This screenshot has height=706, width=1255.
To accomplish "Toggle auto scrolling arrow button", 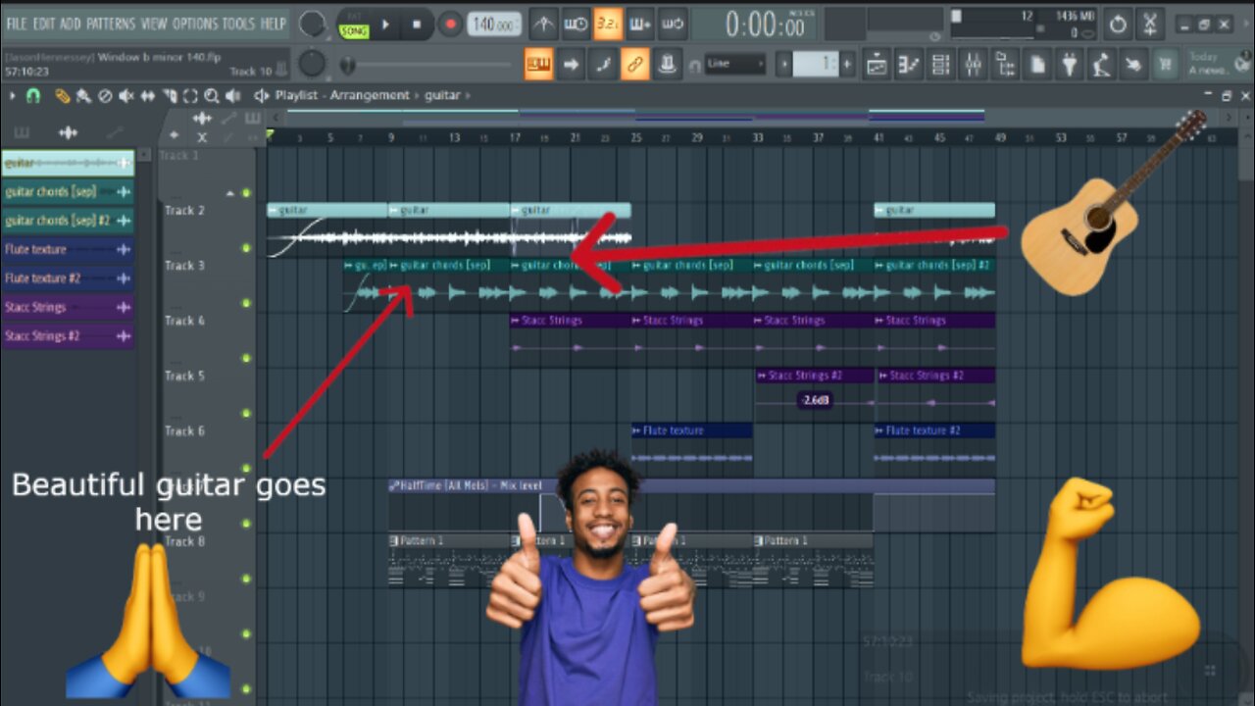I will point(571,66).
